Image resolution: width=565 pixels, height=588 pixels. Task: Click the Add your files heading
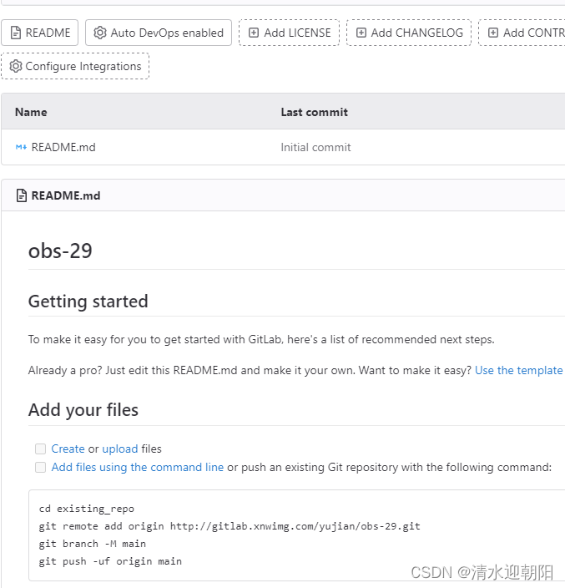(x=83, y=409)
